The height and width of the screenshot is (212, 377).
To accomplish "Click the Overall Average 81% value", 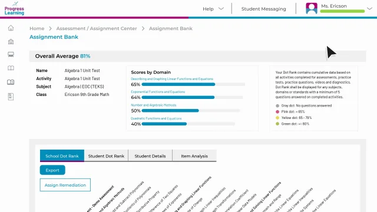I will (85, 56).
